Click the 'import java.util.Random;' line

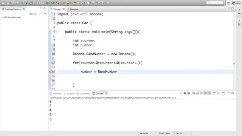tap(80, 14)
